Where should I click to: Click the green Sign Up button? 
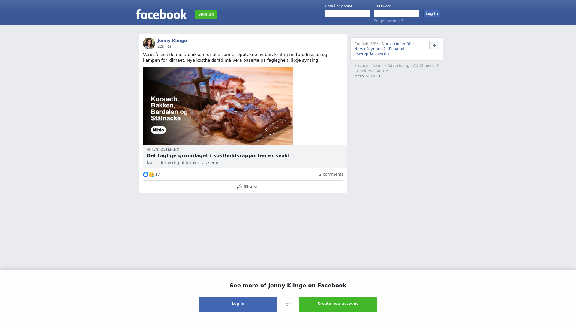(206, 14)
